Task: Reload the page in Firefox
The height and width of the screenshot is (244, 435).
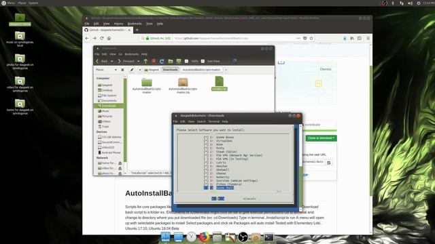Action: pos(101,39)
